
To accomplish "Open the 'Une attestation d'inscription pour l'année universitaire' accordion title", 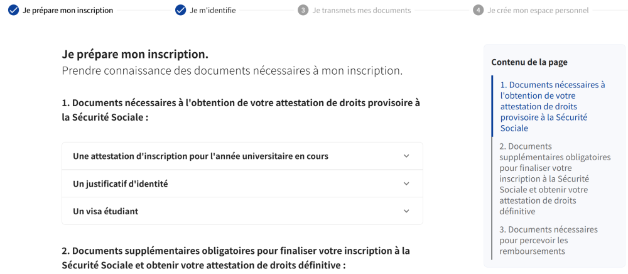I will [200, 156].
